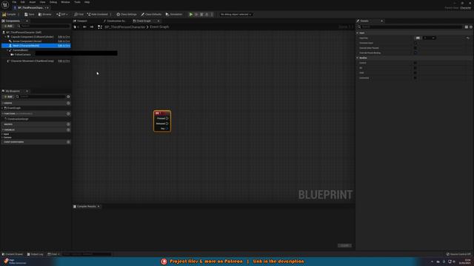This screenshot has height=266, width=474.
Task: Toggle Hide Unrelated nodes
Action: point(97,14)
